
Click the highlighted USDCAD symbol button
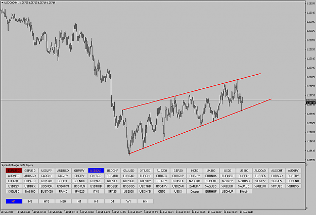(96, 171)
